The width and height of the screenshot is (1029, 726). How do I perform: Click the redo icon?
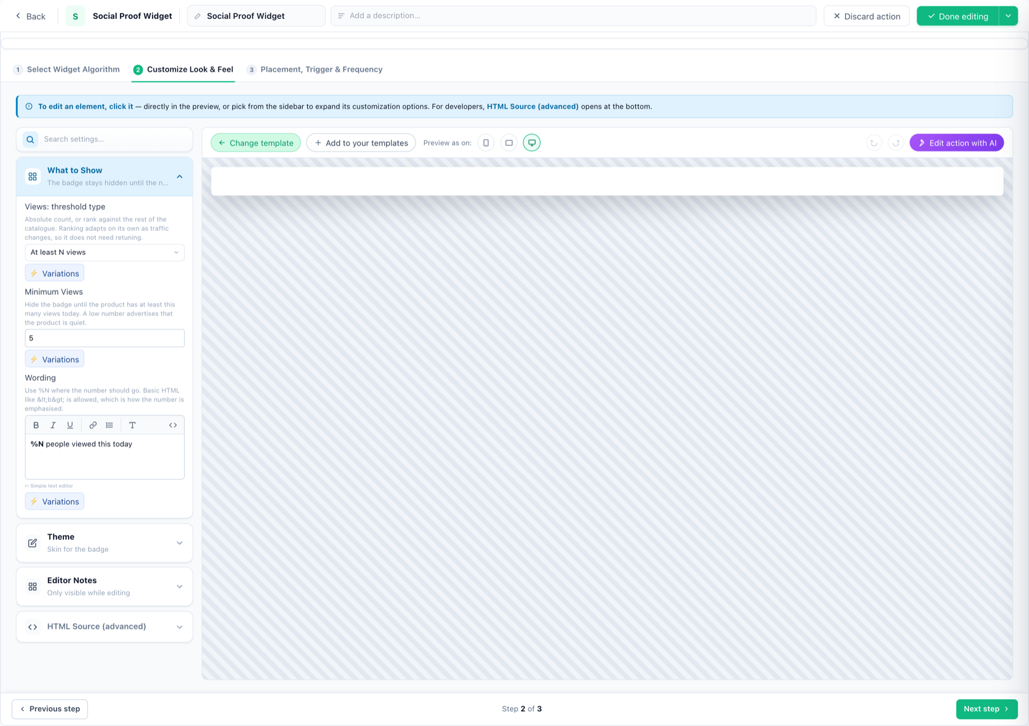point(896,143)
